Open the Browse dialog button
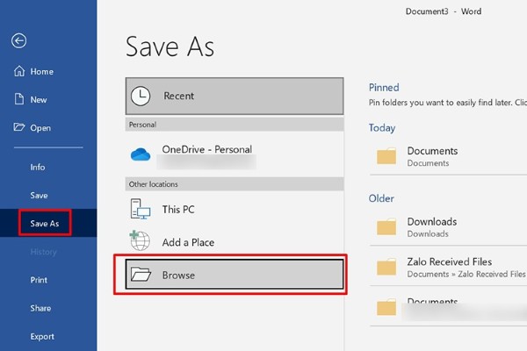Viewport: 527px width, 351px height. (x=235, y=274)
